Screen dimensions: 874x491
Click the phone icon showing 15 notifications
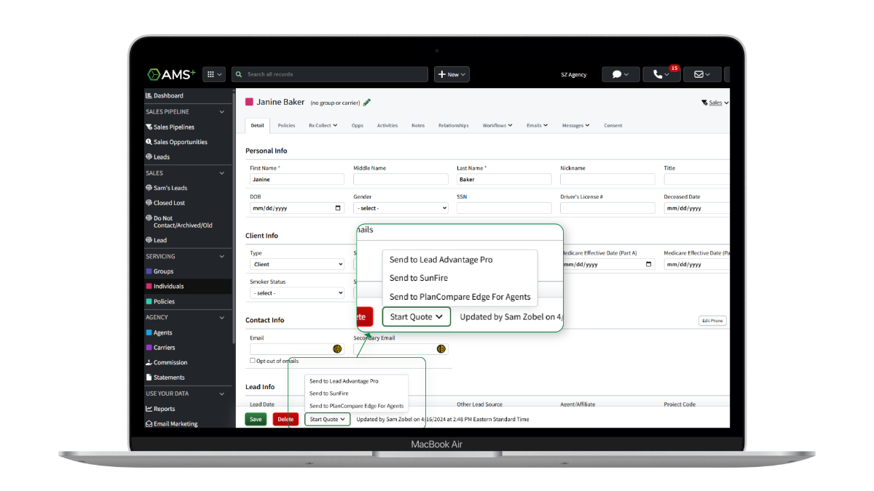click(656, 73)
